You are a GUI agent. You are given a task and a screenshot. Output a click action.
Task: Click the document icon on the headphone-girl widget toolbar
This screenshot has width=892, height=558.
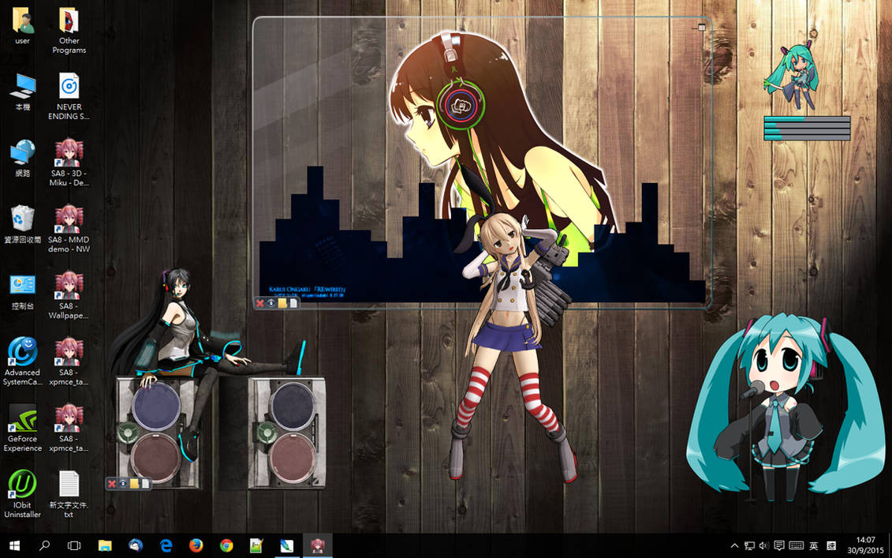click(x=293, y=304)
